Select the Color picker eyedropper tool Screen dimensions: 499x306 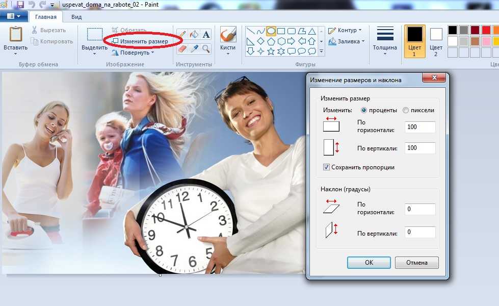[x=194, y=48]
